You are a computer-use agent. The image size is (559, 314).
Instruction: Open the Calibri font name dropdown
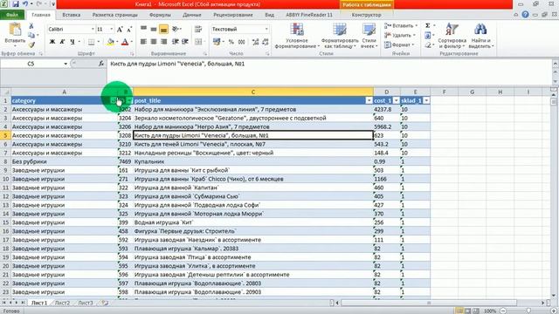click(x=93, y=29)
